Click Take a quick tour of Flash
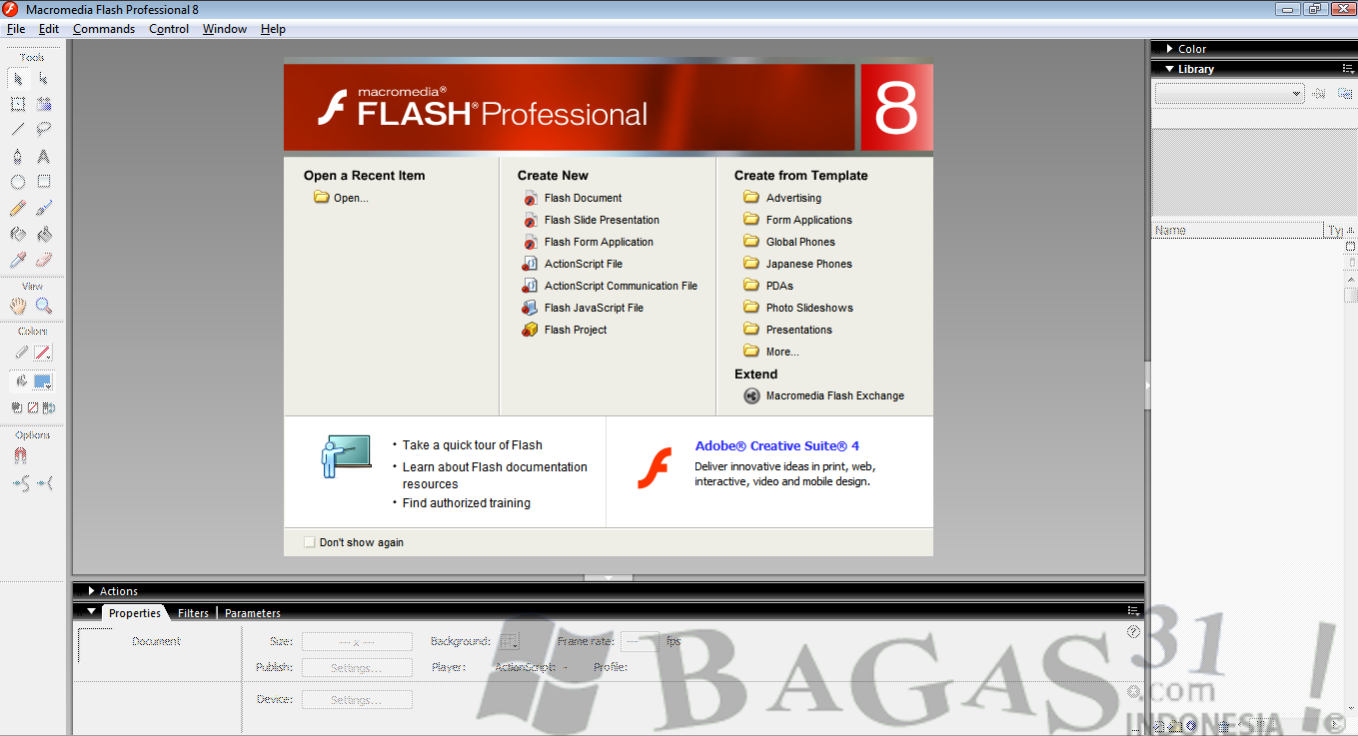This screenshot has height=736, width=1358. (473, 445)
